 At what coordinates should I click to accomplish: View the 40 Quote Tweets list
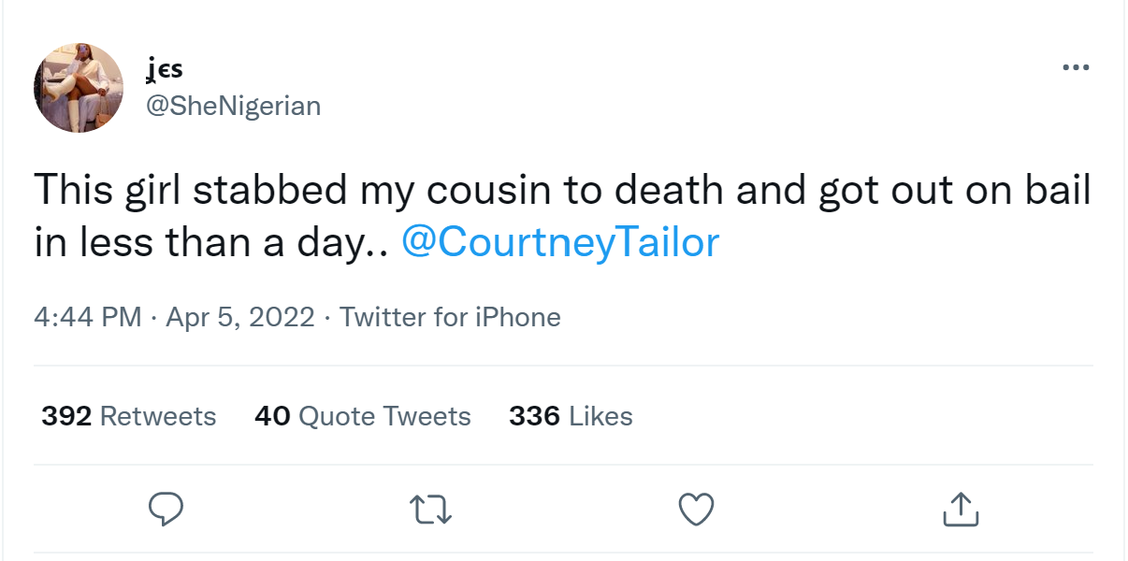pos(362,416)
